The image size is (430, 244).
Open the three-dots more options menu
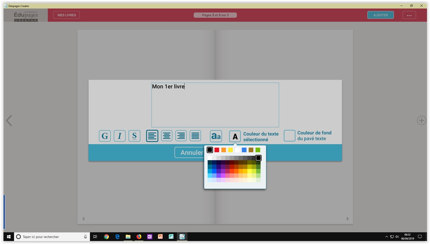tap(409, 15)
